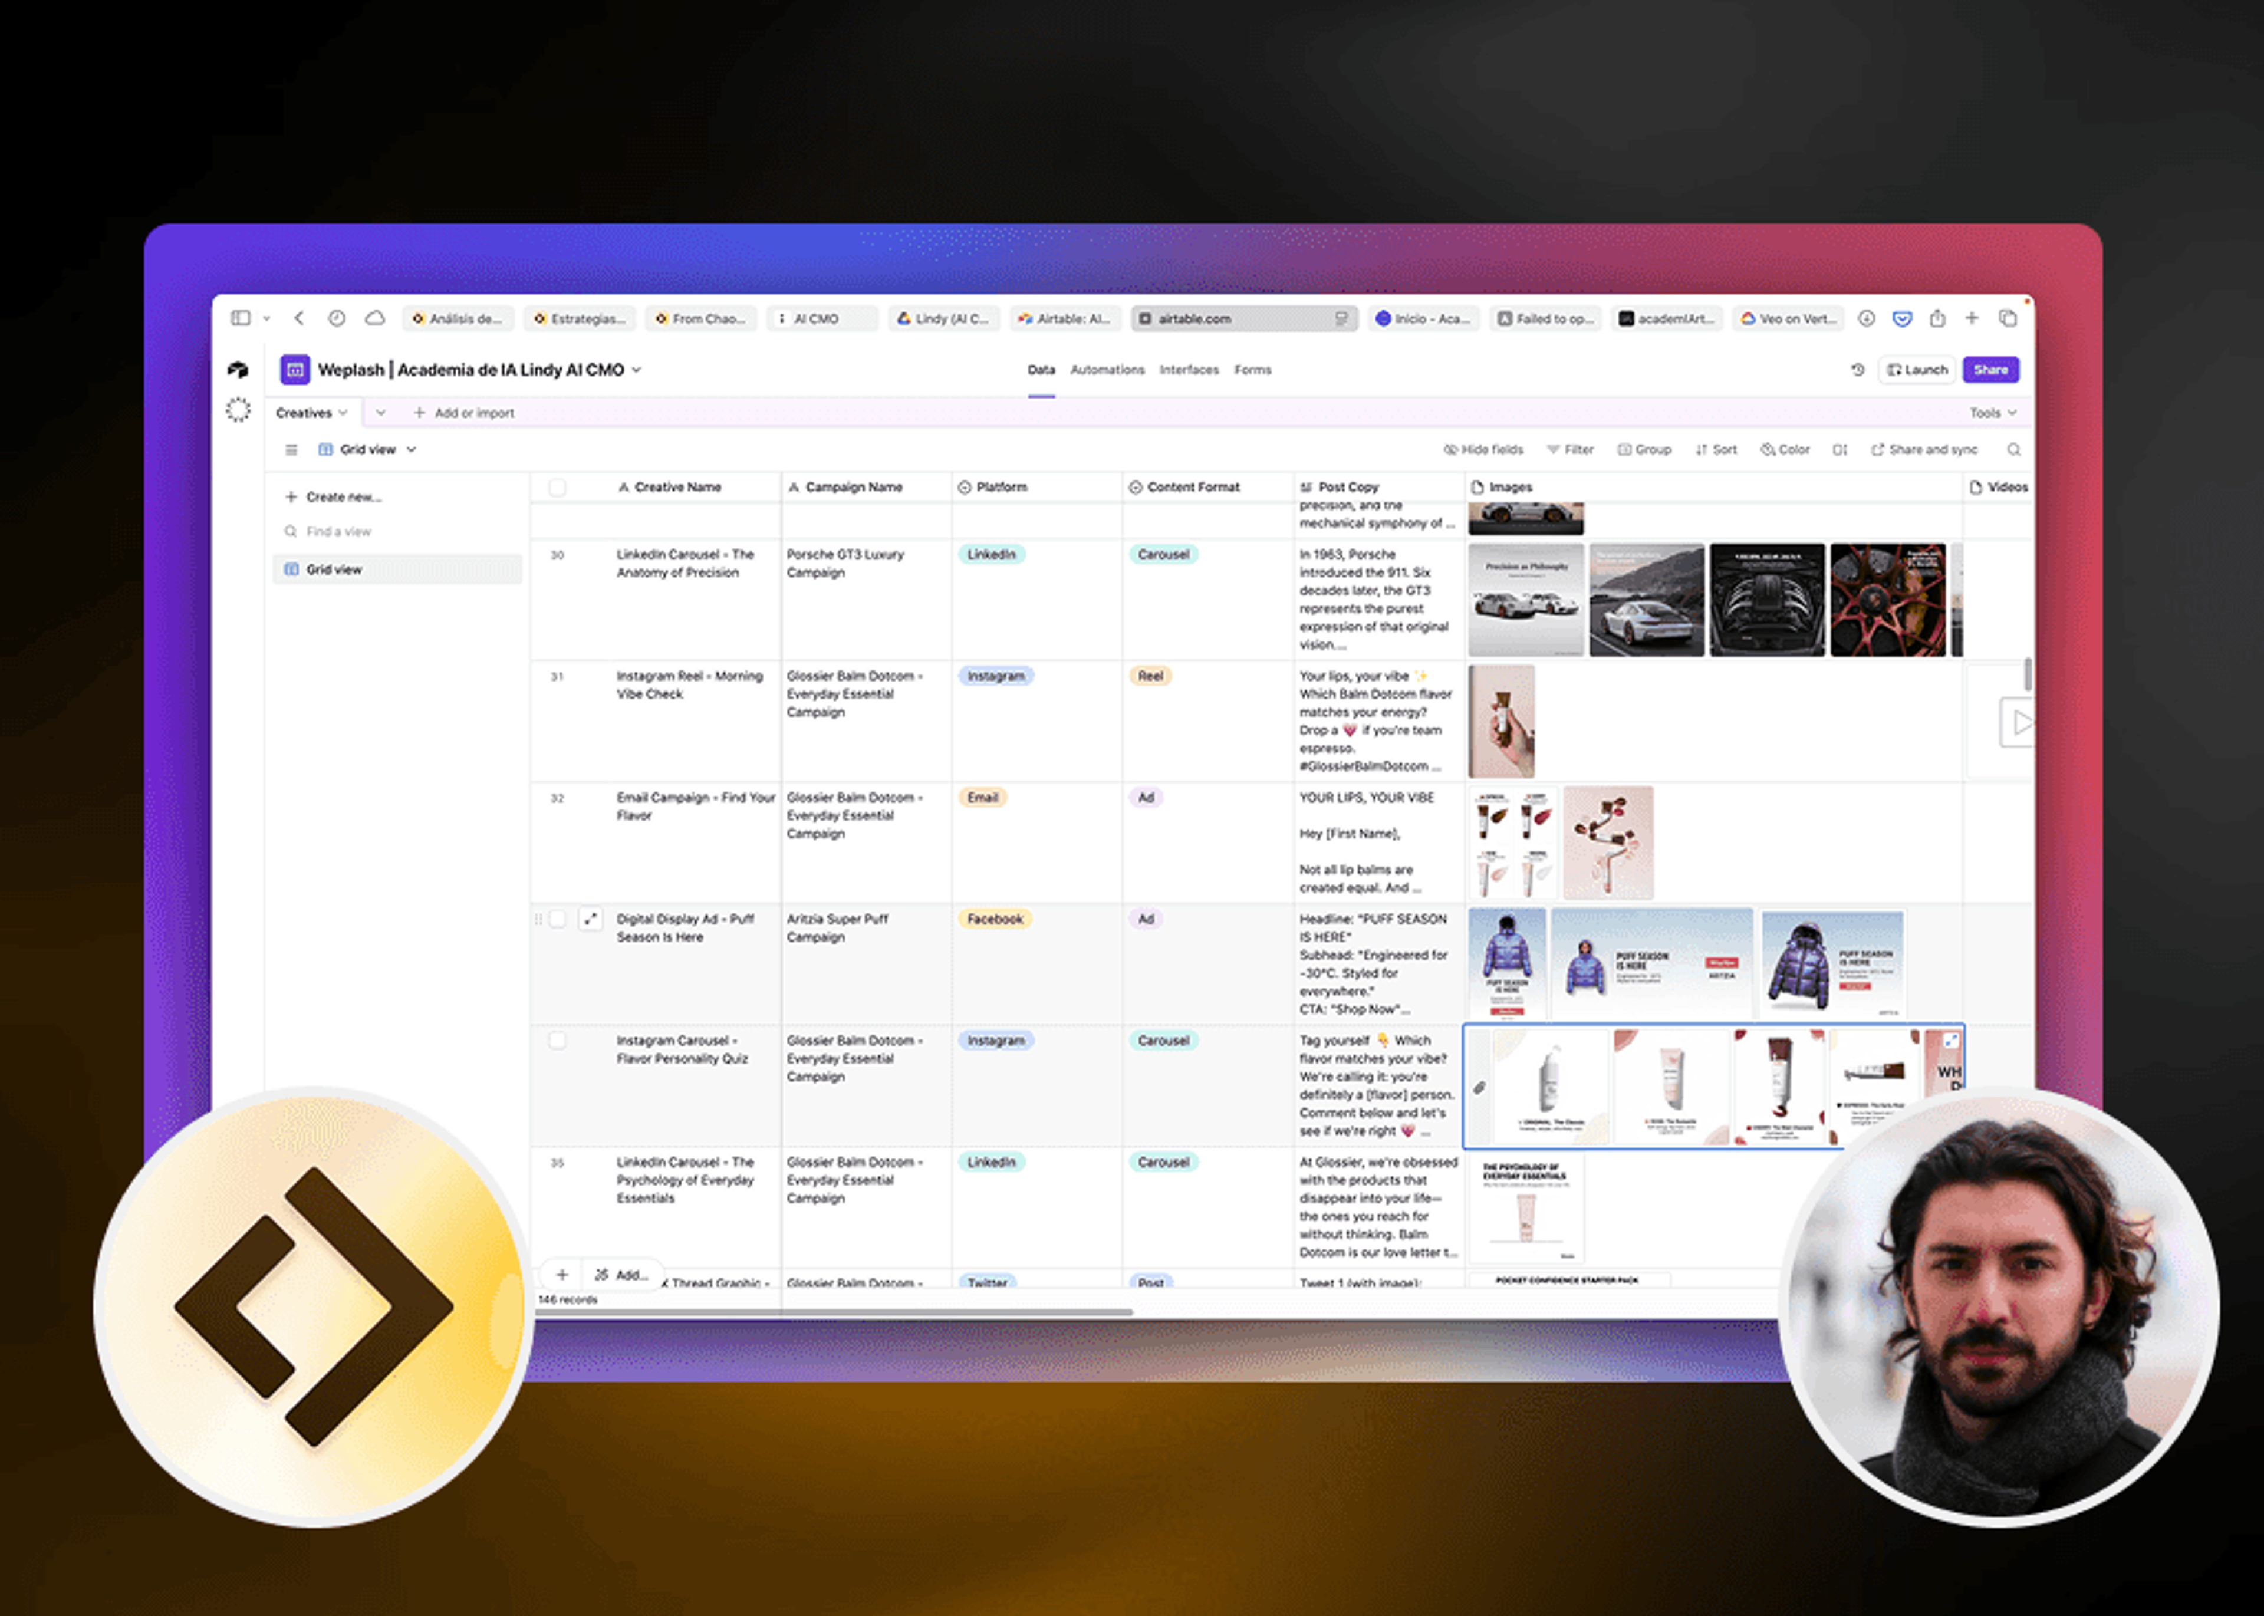
Task: Click the browser share icon
Action: coord(1937,318)
